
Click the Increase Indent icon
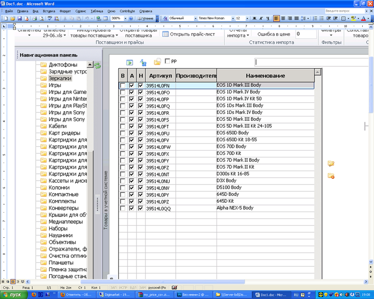(335, 18)
